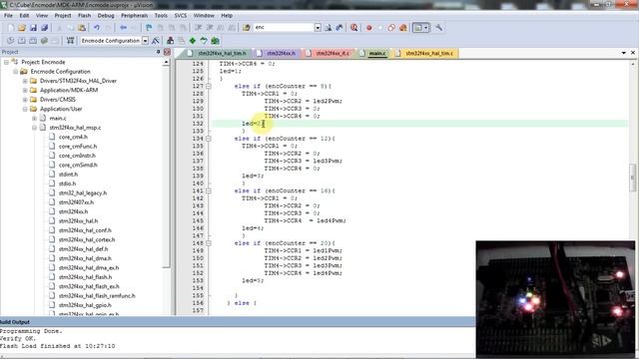Open the Project menu
Viewport: 639px width, 359px height.
tap(63, 16)
